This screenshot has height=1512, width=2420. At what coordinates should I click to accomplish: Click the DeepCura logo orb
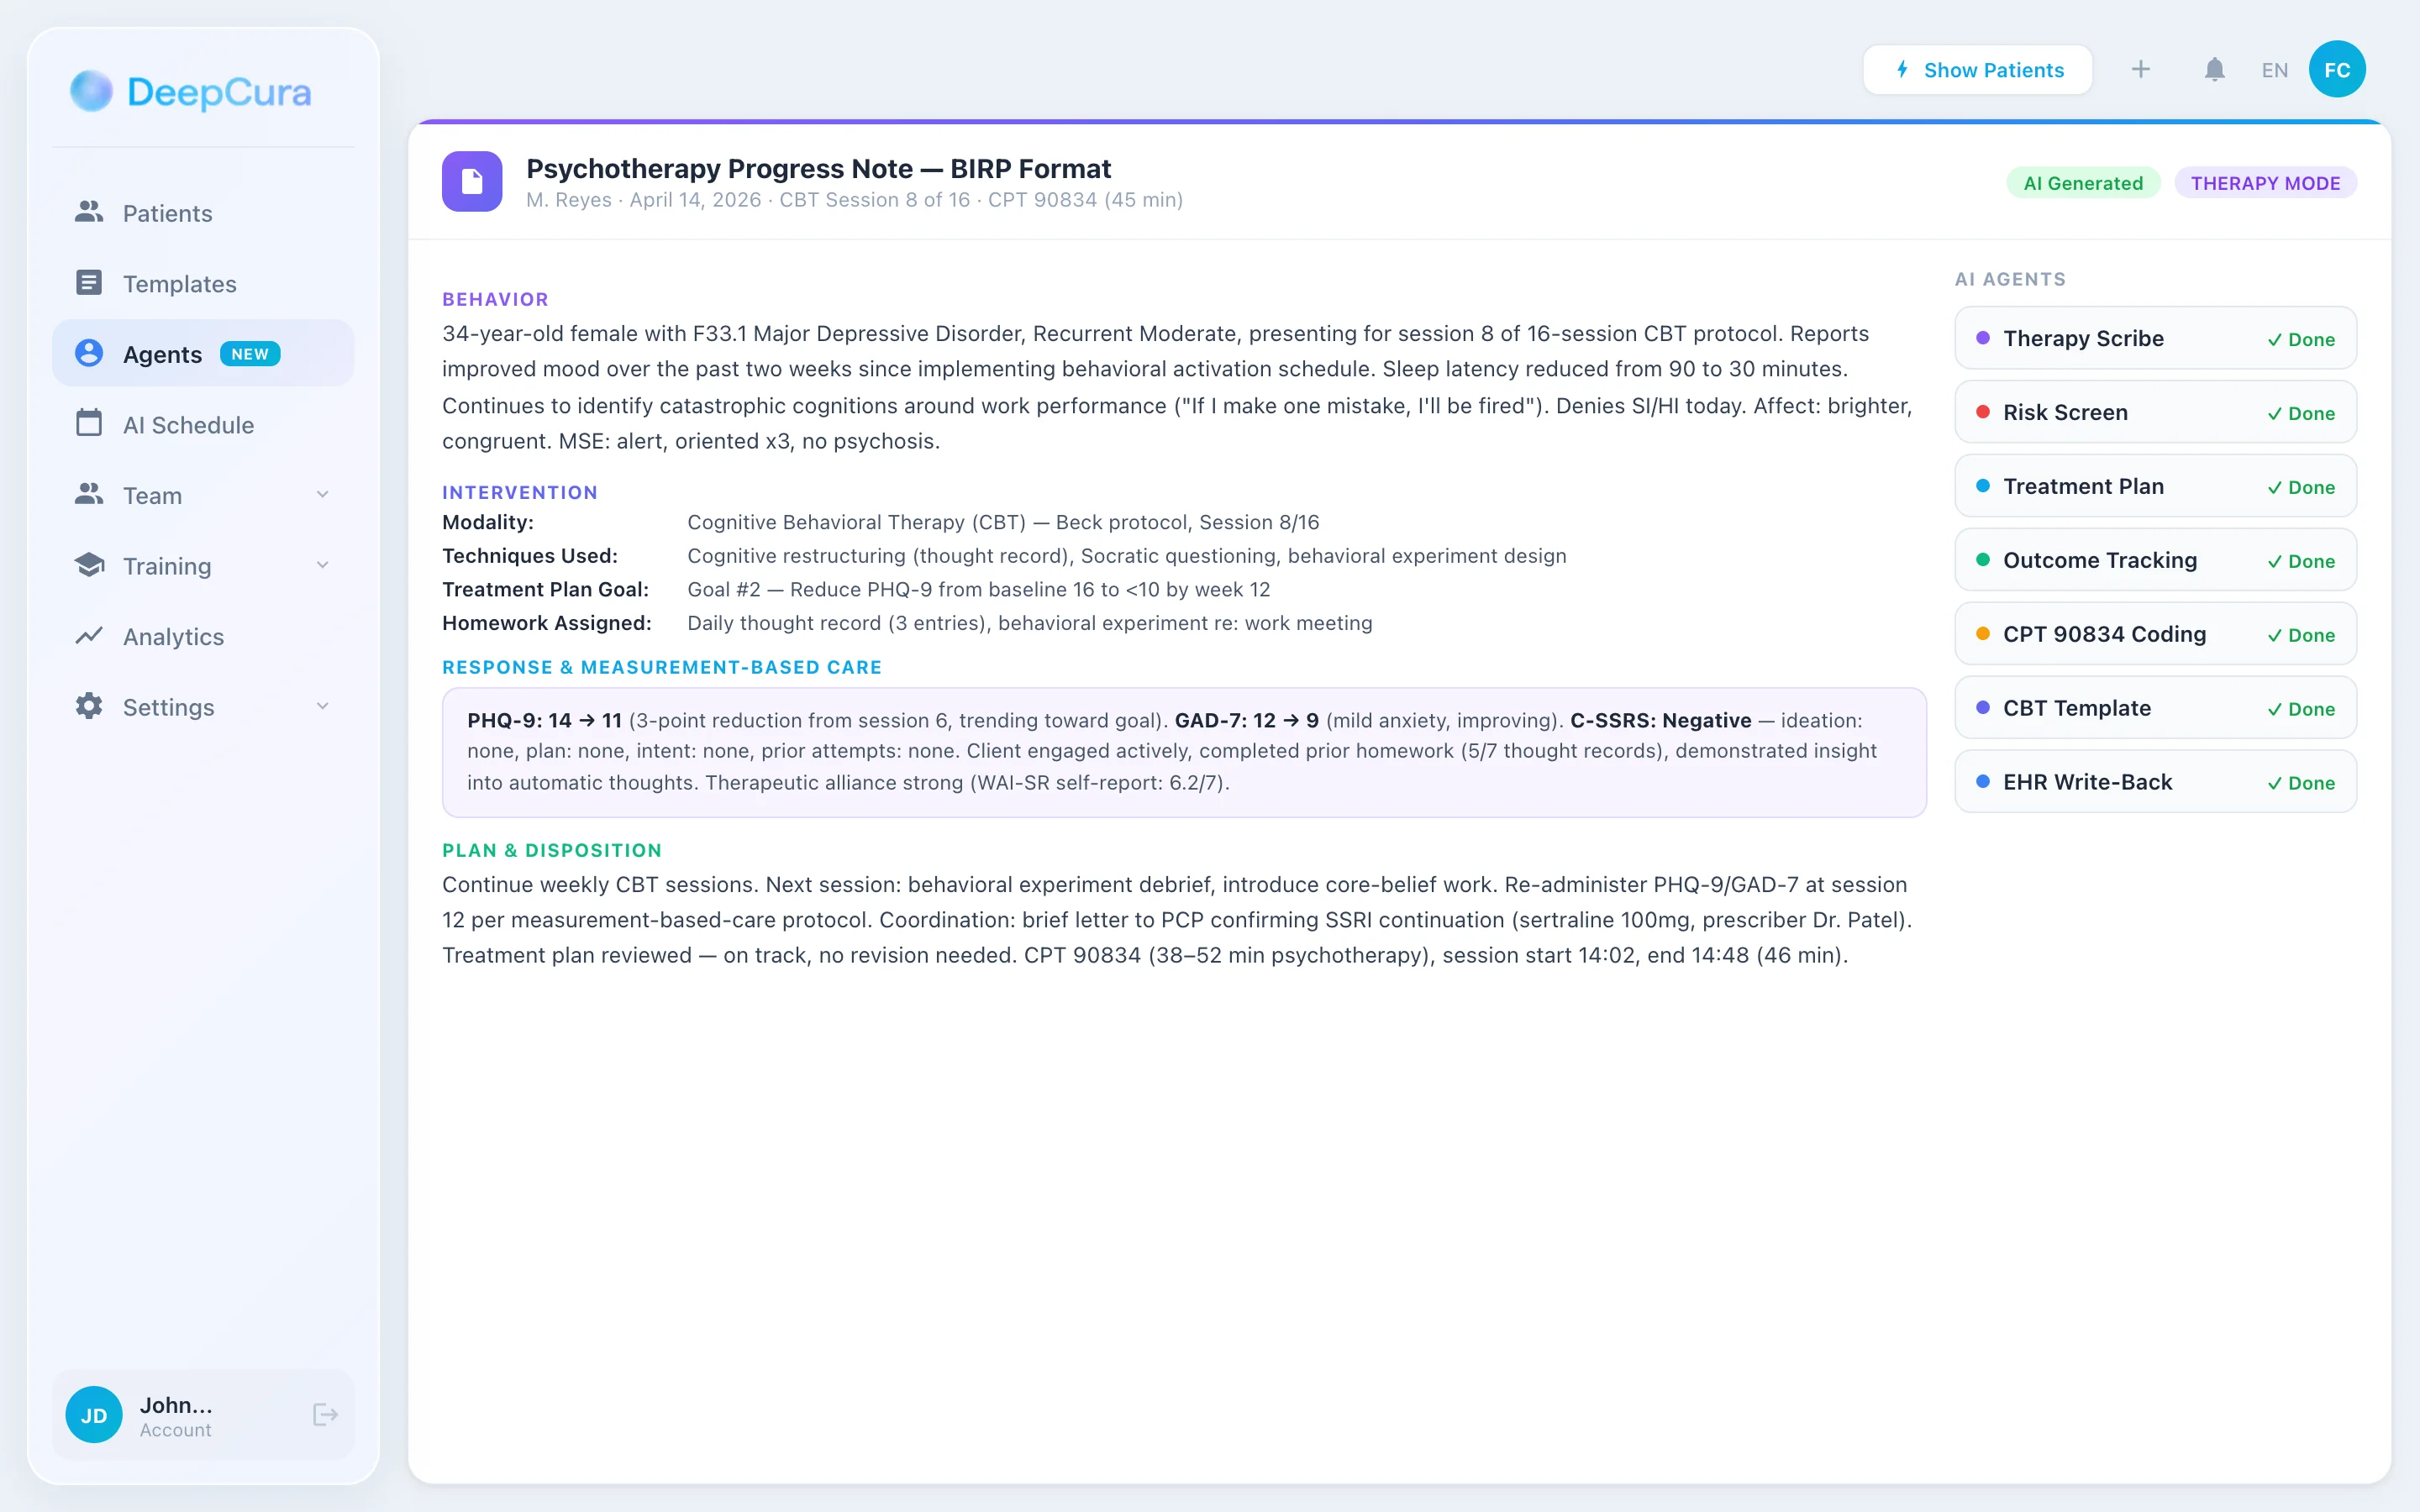click(x=91, y=92)
